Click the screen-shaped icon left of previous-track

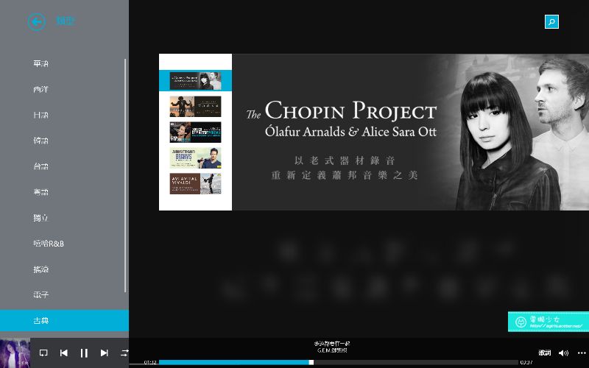point(43,353)
